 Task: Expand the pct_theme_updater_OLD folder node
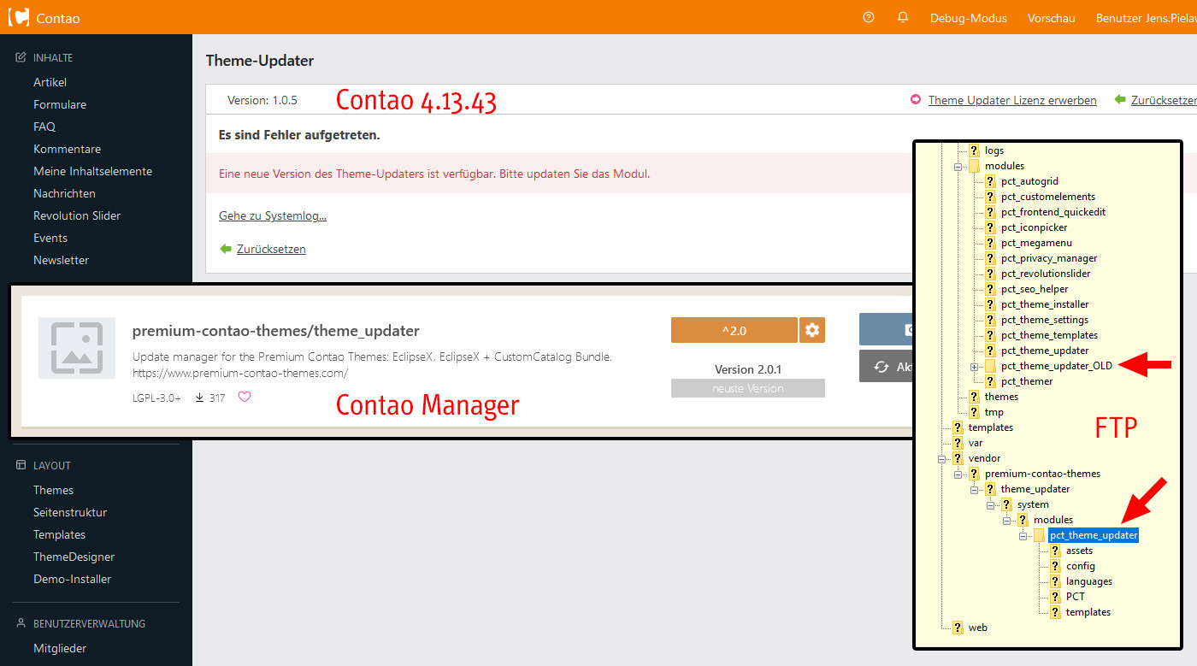(x=974, y=366)
